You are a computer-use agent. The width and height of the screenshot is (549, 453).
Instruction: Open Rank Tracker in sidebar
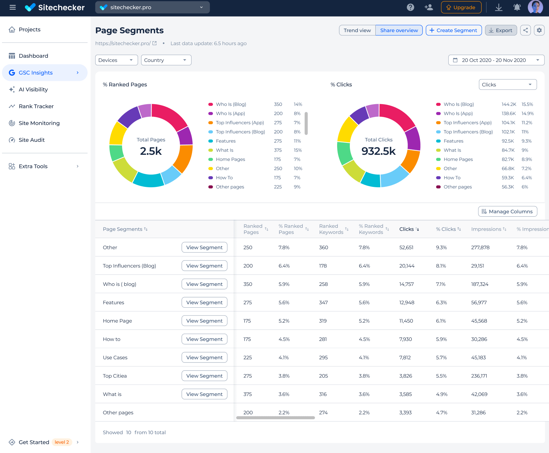pyautogui.click(x=36, y=106)
